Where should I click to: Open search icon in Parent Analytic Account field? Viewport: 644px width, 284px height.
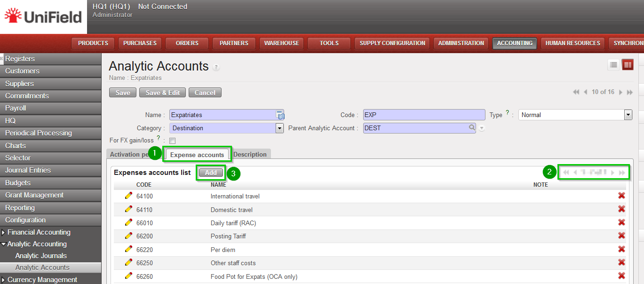click(472, 127)
